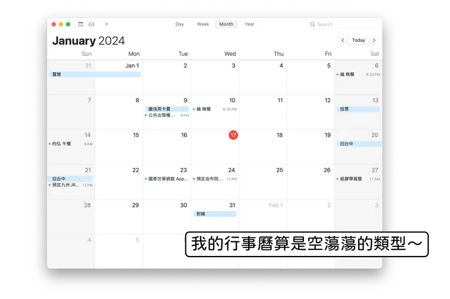Select the date cell for January 4
The width and height of the screenshot is (450, 299).
coord(263,77)
